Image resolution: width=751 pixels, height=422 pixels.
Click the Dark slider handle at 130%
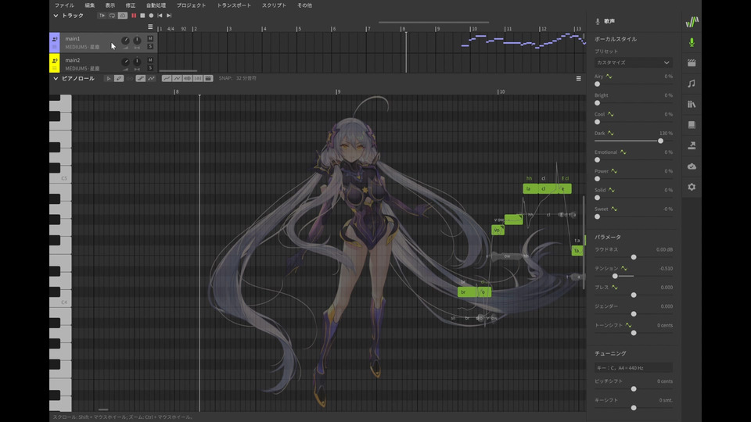click(x=660, y=141)
